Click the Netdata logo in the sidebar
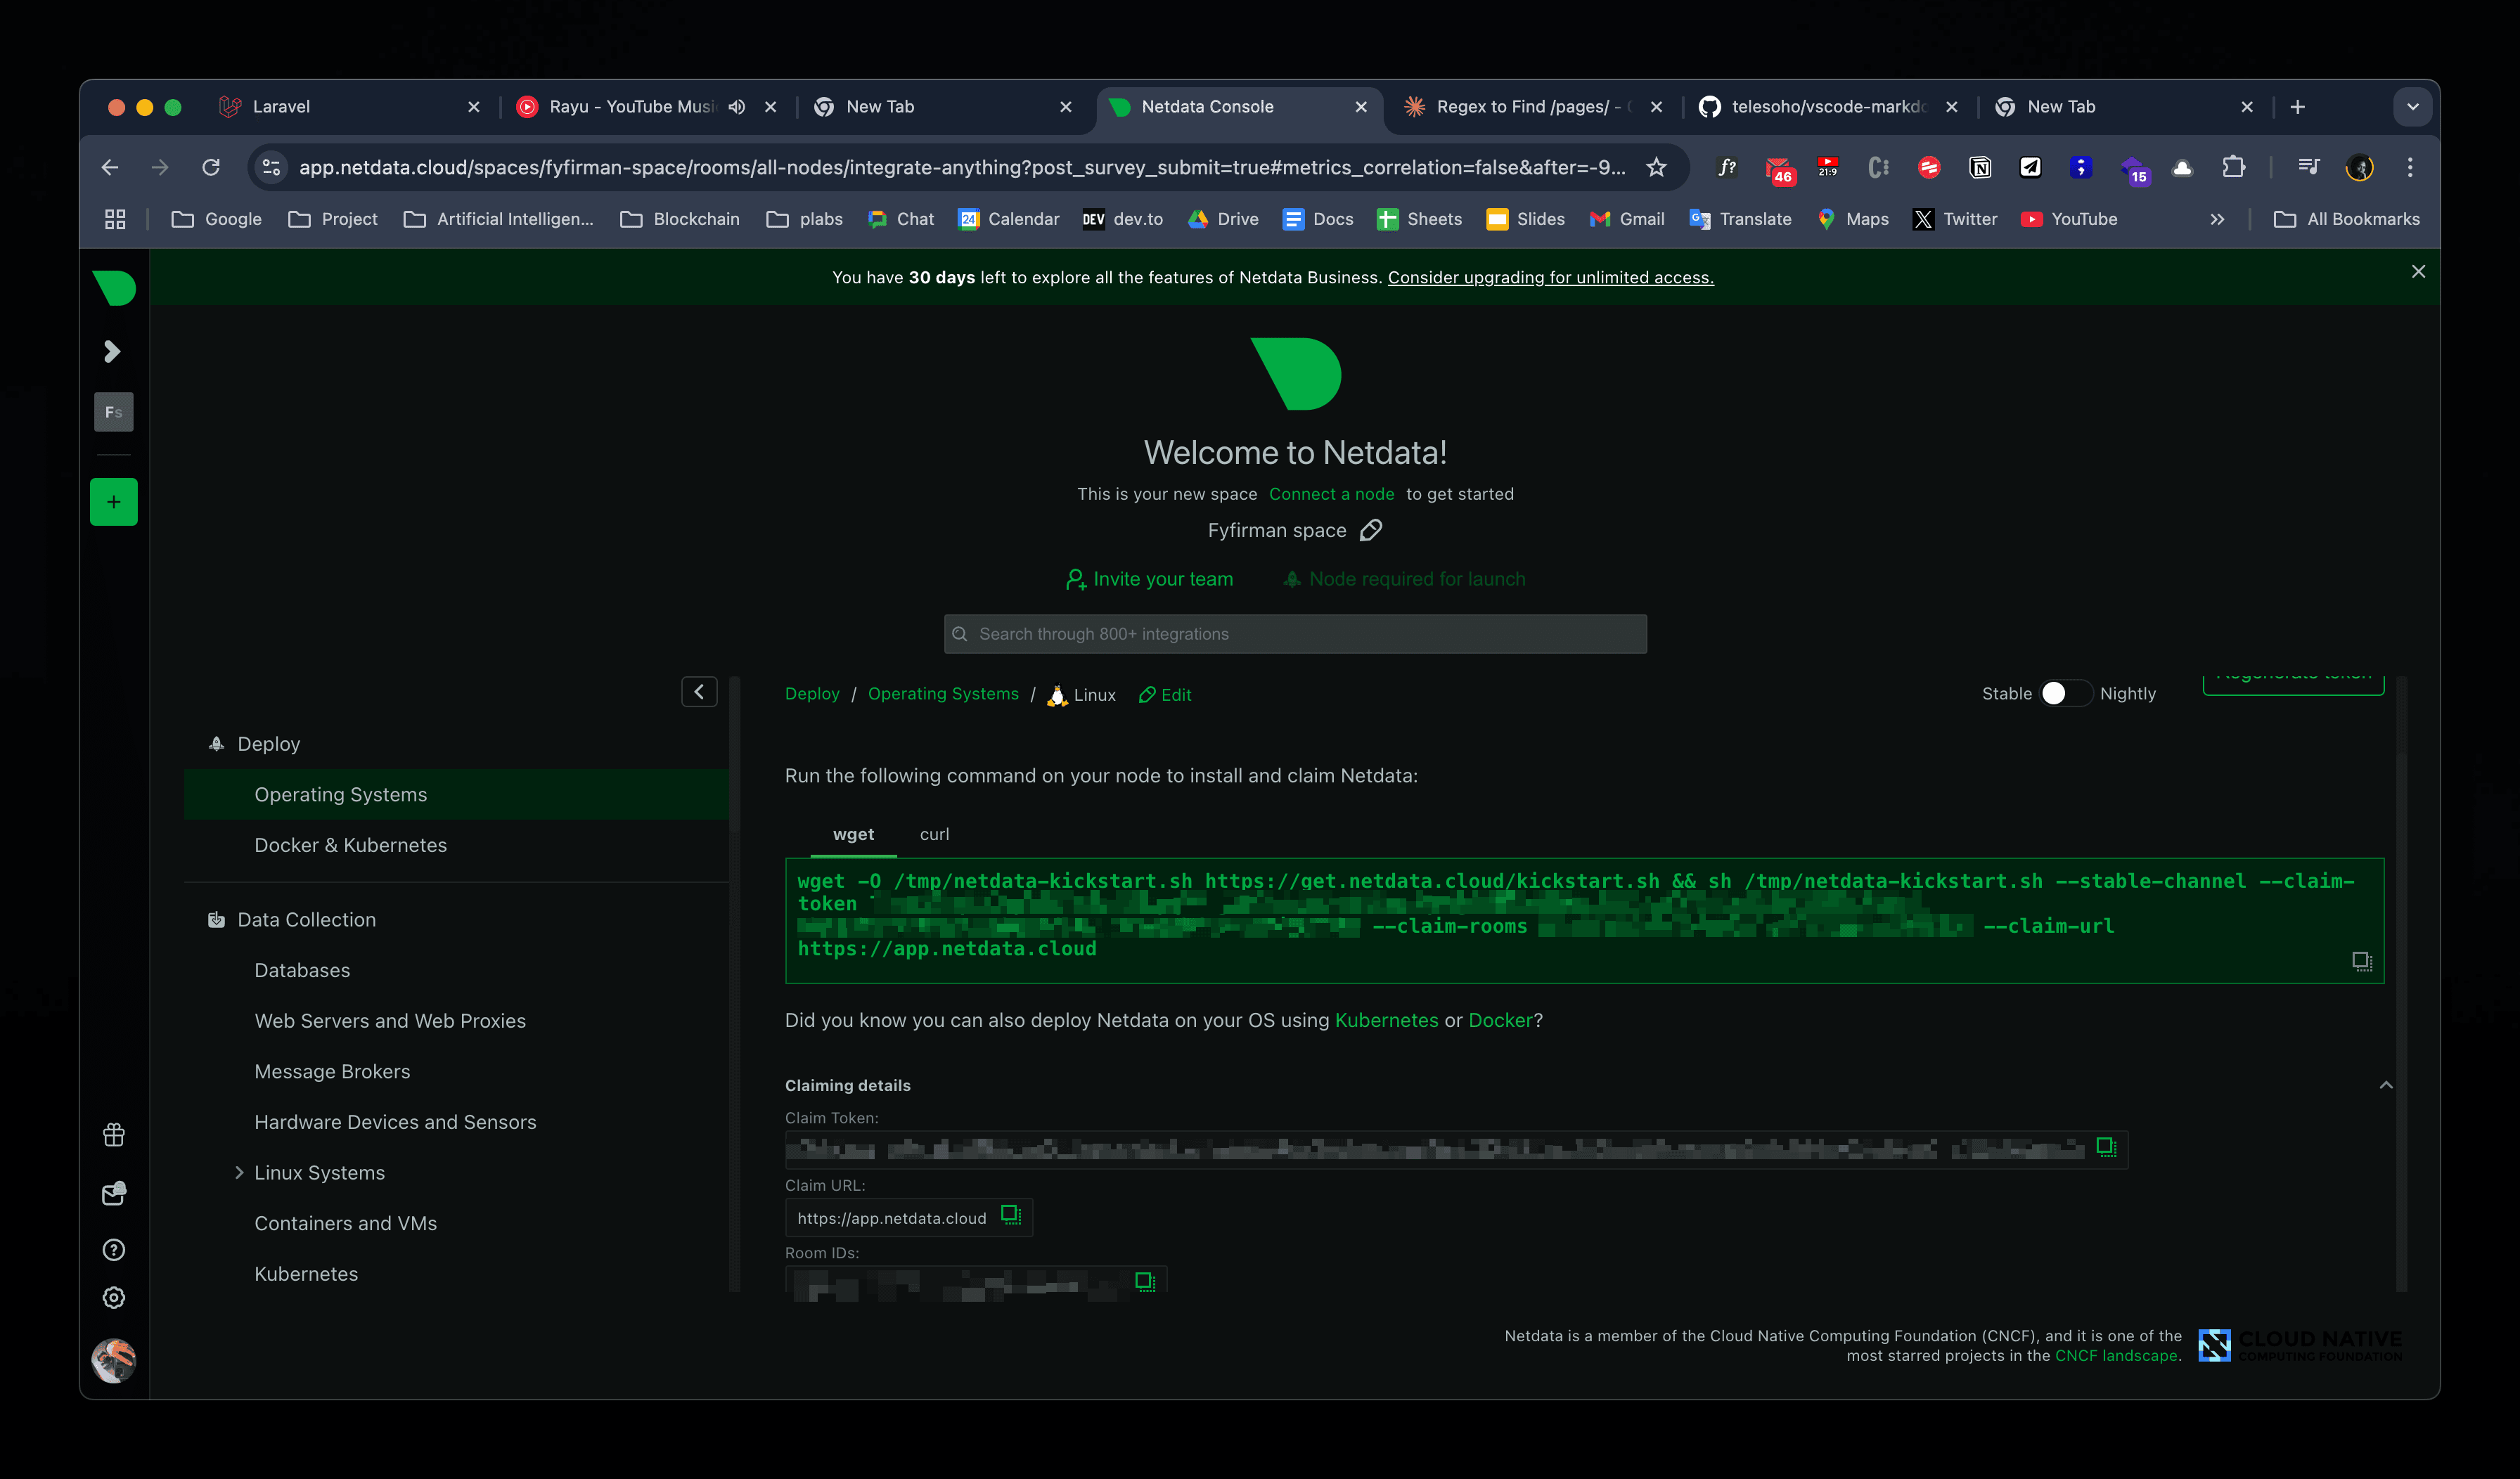2520x1479 pixels. tap(114, 288)
